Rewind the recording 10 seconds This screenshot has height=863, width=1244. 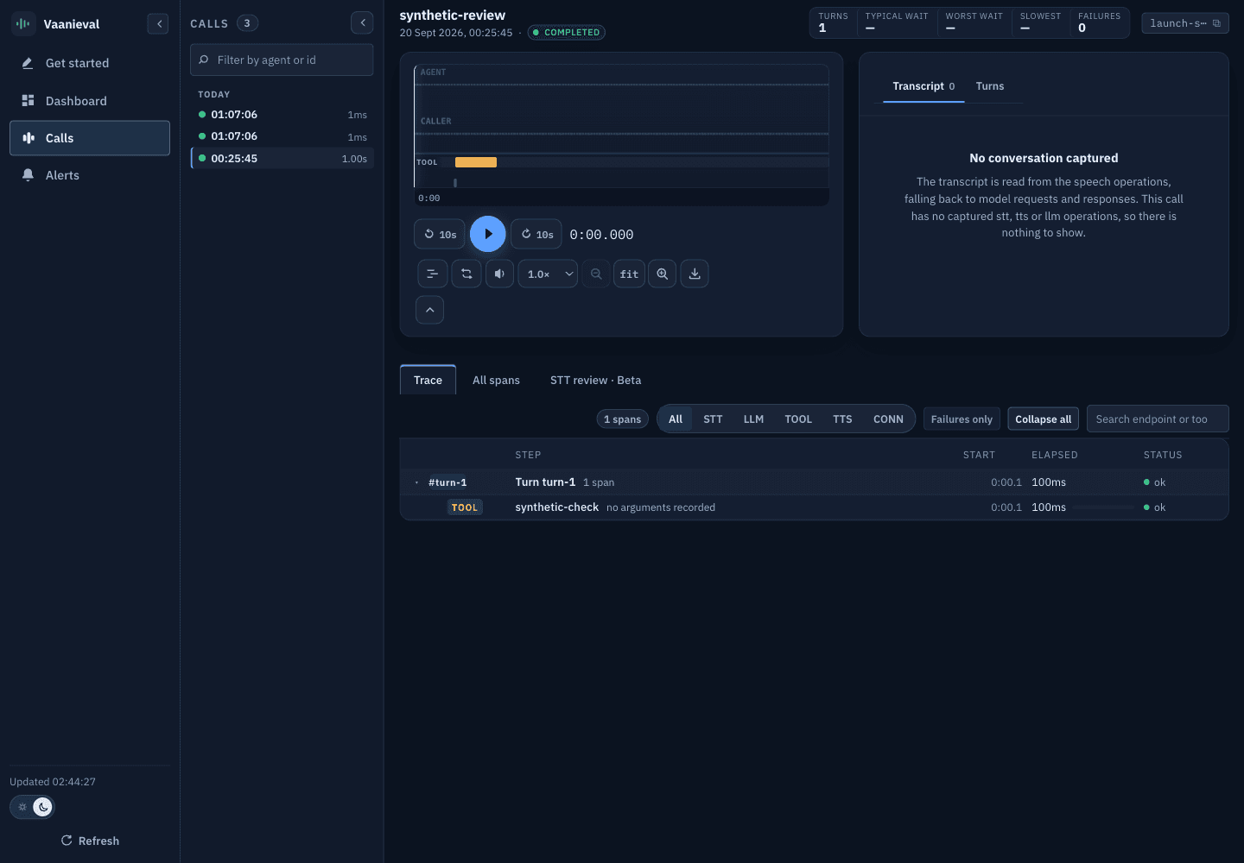tap(440, 234)
